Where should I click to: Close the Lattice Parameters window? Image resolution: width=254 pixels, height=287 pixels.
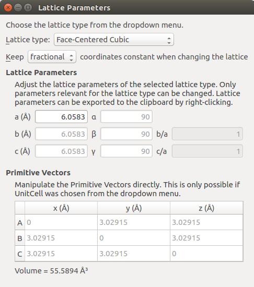coord(8,8)
